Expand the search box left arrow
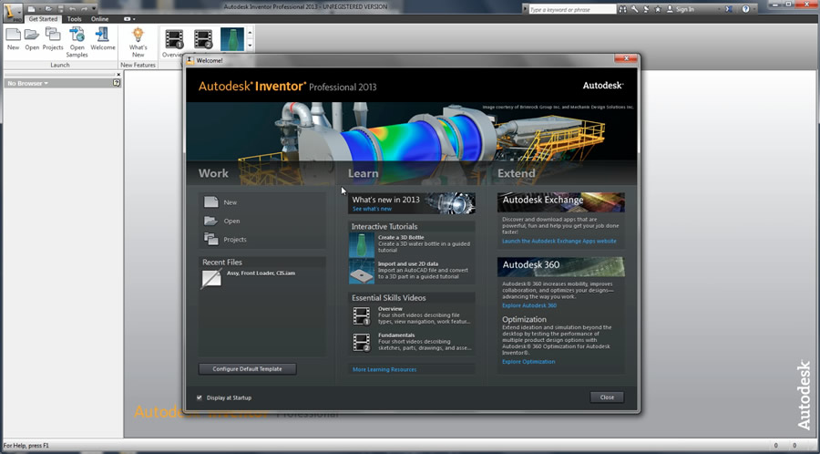The height and width of the screenshot is (454, 820). 526,9
